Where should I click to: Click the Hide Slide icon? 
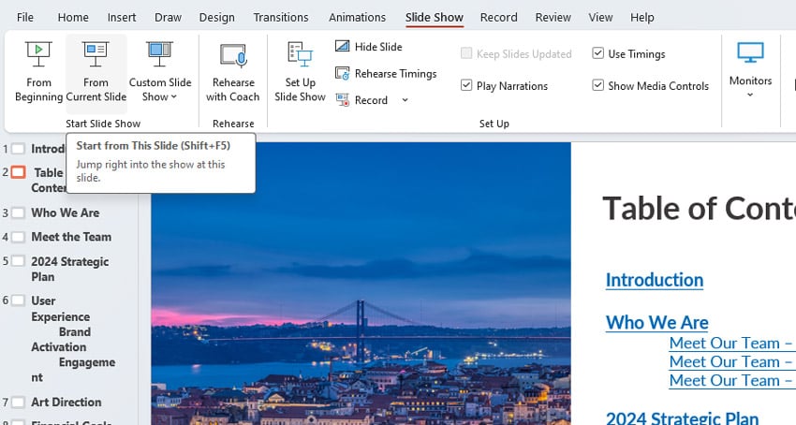click(x=343, y=47)
